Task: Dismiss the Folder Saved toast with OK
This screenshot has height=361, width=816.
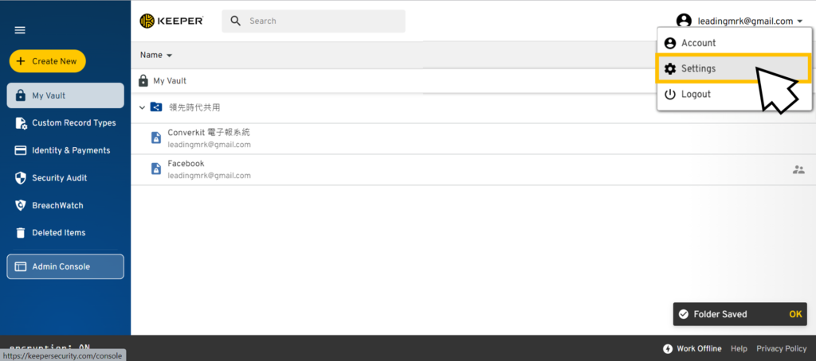Action: [795, 314]
